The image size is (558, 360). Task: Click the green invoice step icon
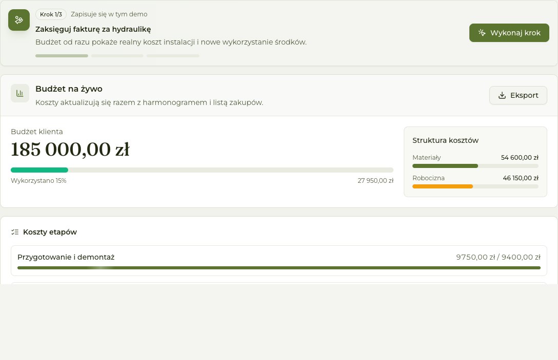click(19, 20)
